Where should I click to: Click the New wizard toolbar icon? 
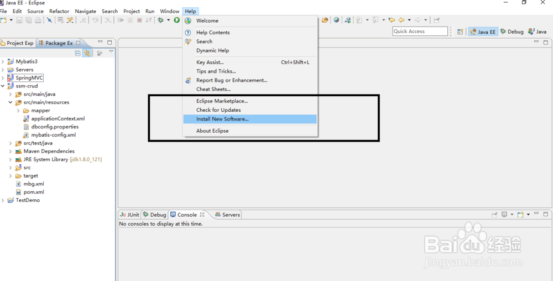4,20
